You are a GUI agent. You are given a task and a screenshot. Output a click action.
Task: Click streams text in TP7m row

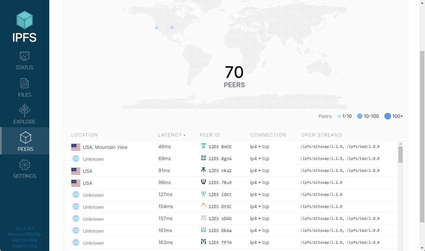(x=340, y=243)
